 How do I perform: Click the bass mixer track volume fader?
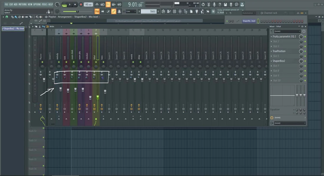(x=105, y=91)
